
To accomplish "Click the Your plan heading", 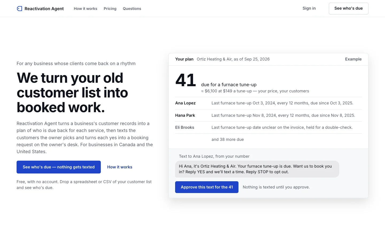I will pos(184,59).
